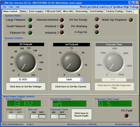The height and width of the screenshot is (127, 140).
Task: Open the Factory Configs tab
Action: coord(115,11)
